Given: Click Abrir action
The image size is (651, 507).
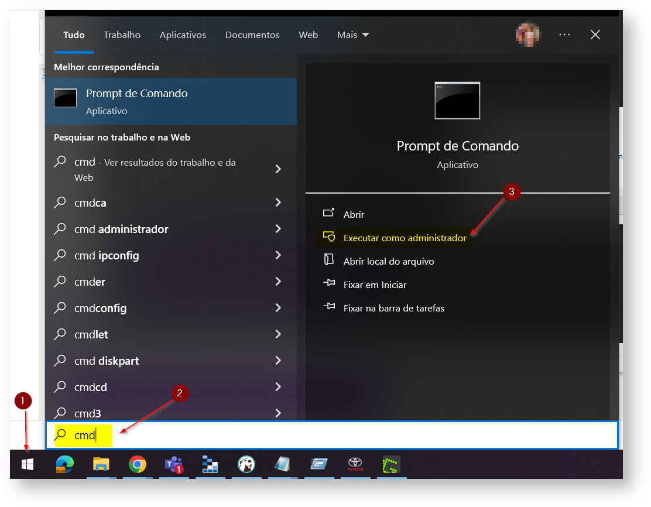Looking at the screenshot, I should [x=354, y=215].
